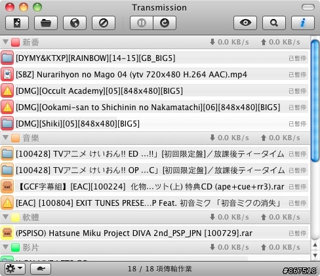Select the 【GCF字幕組】[EAC][100224] rar transfer

[x=154, y=187]
